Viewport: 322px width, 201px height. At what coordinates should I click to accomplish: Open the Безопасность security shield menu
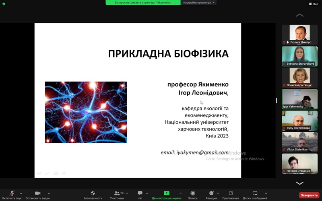(93, 195)
